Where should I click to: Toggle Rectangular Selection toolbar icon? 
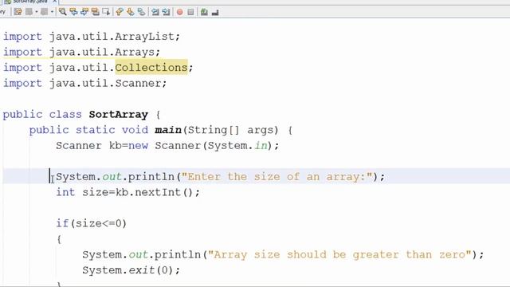tap(106, 12)
